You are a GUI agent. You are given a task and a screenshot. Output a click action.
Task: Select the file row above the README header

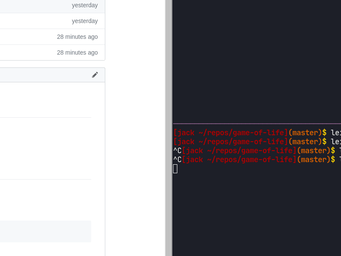pyautogui.click(x=43, y=52)
